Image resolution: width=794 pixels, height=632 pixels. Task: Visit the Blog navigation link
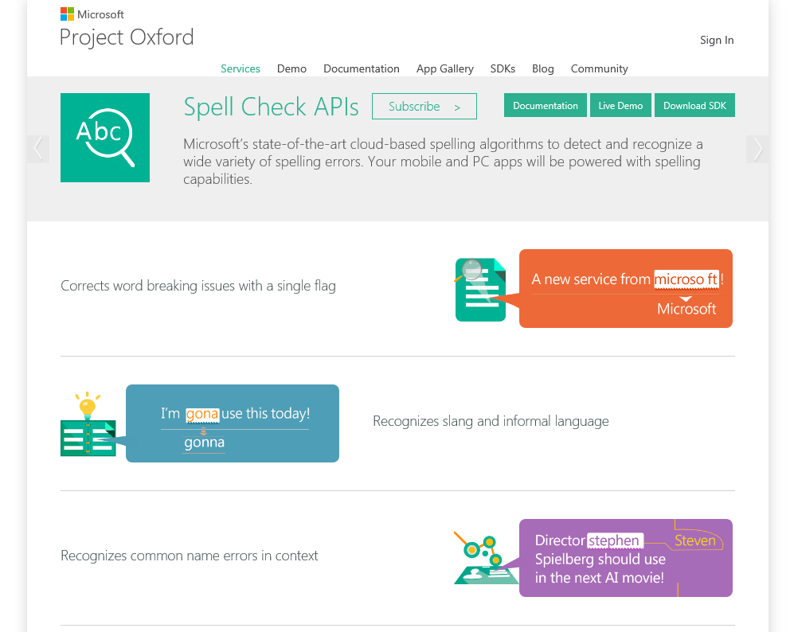pyautogui.click(x=543, y=68)
